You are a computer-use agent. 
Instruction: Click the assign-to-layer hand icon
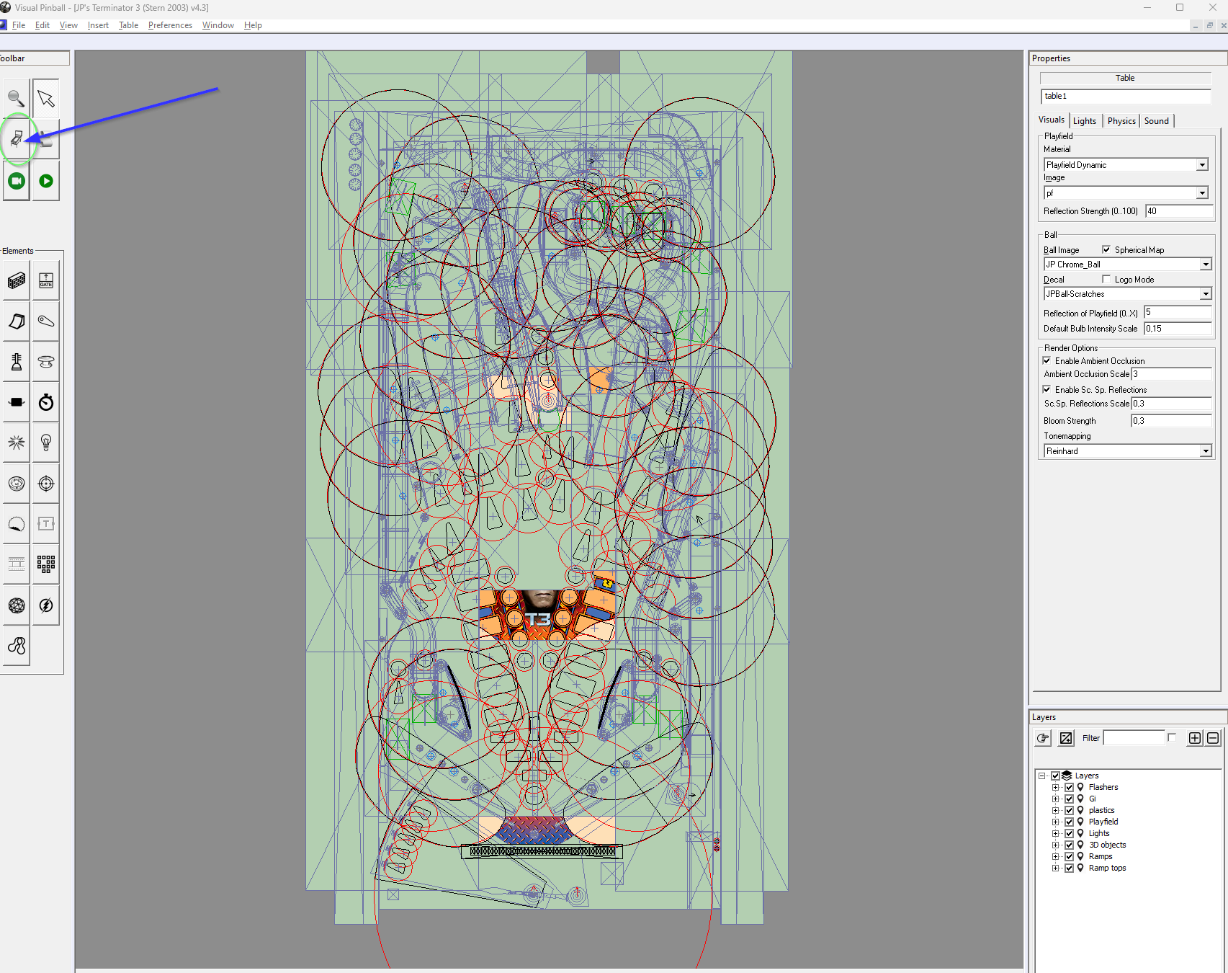coord(1043,738)
